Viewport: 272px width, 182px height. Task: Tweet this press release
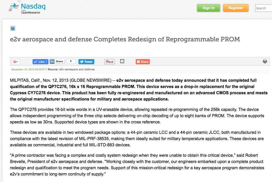[x=86, y=62]
